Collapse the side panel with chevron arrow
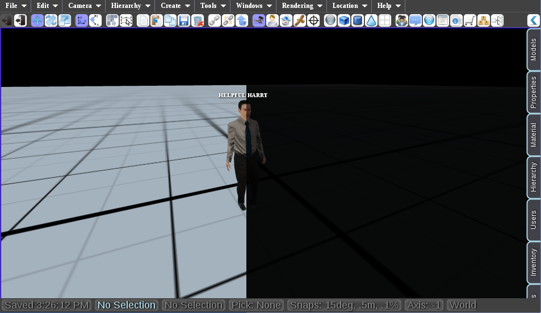This screenshot has width=541, height=313. 534,20
